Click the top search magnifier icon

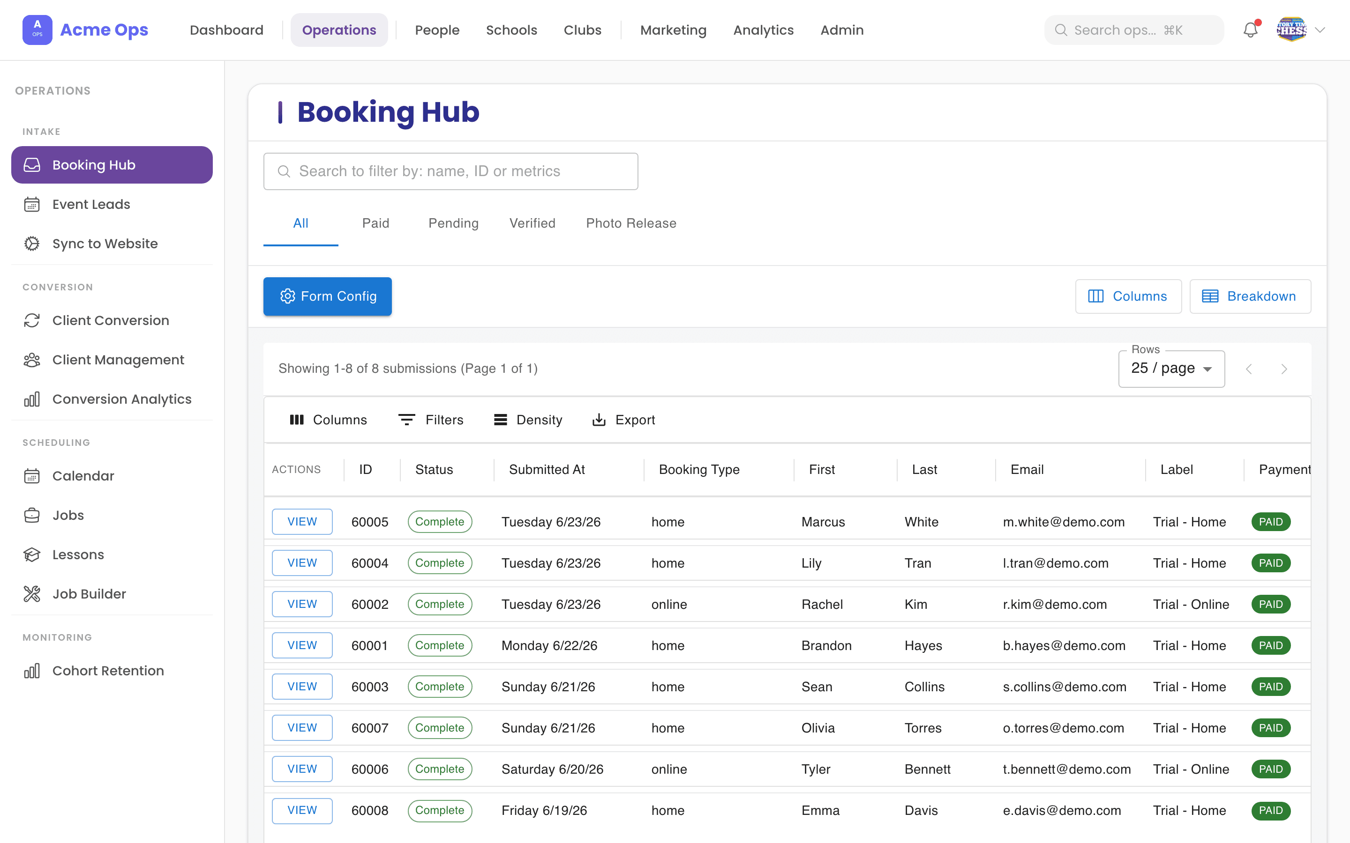pos(1061,30)
